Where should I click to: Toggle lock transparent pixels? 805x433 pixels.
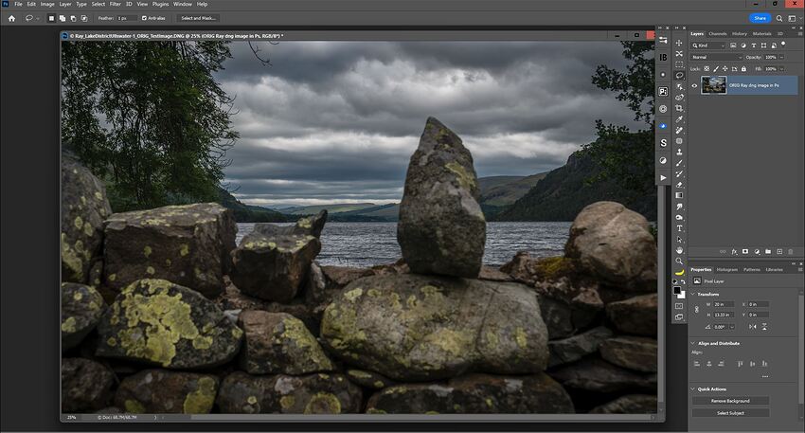pyautogui.click(x=707, y=69)
